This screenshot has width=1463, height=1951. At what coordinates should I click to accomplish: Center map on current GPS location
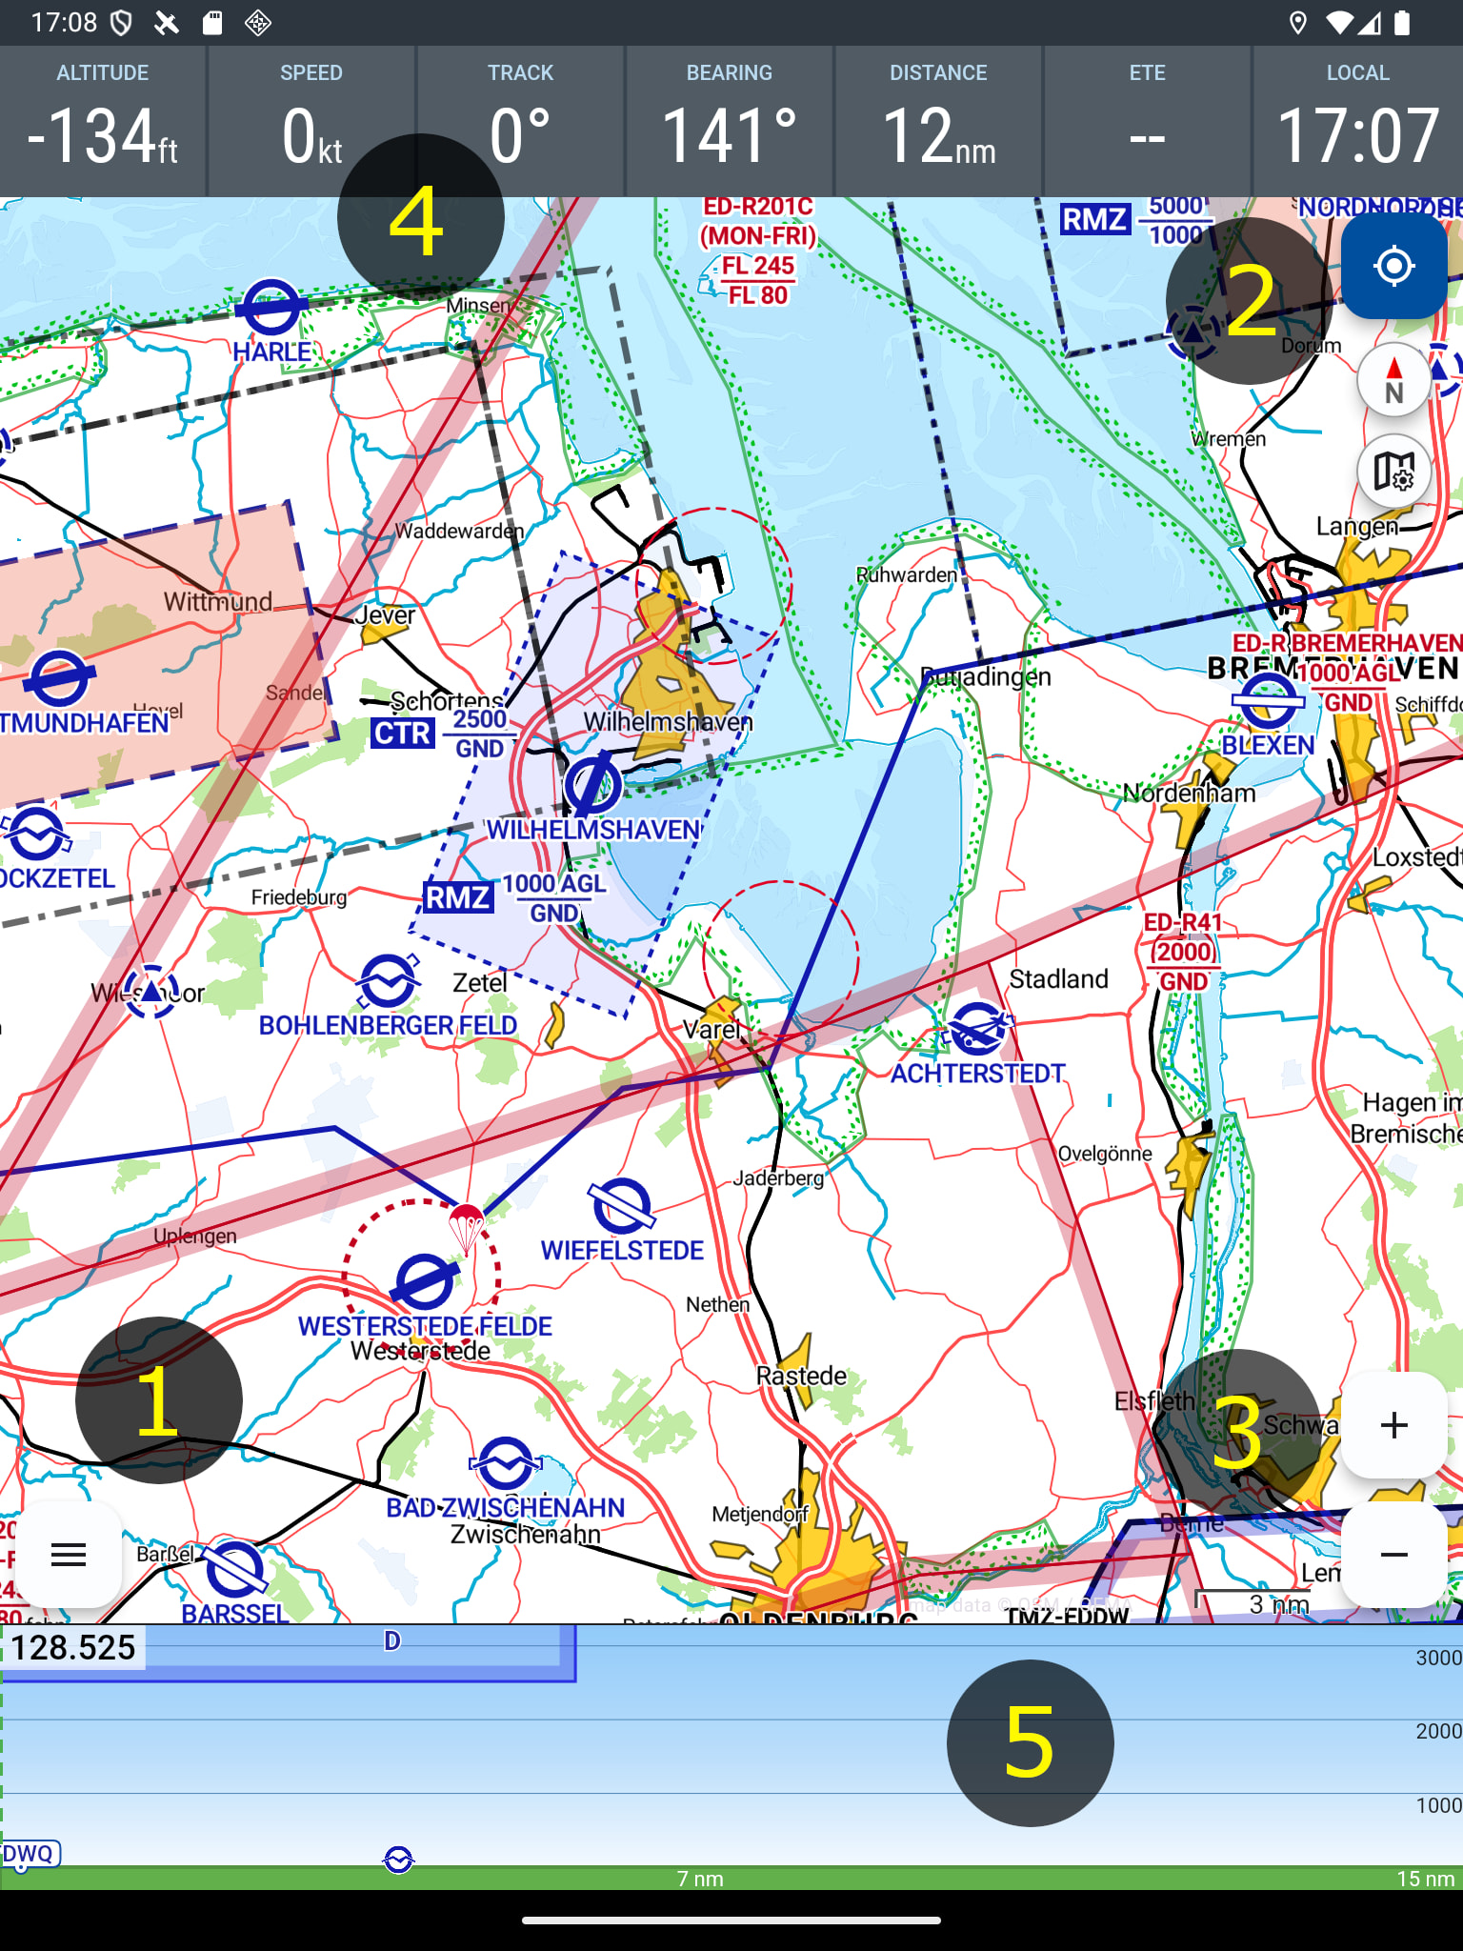click(1393, 266)
